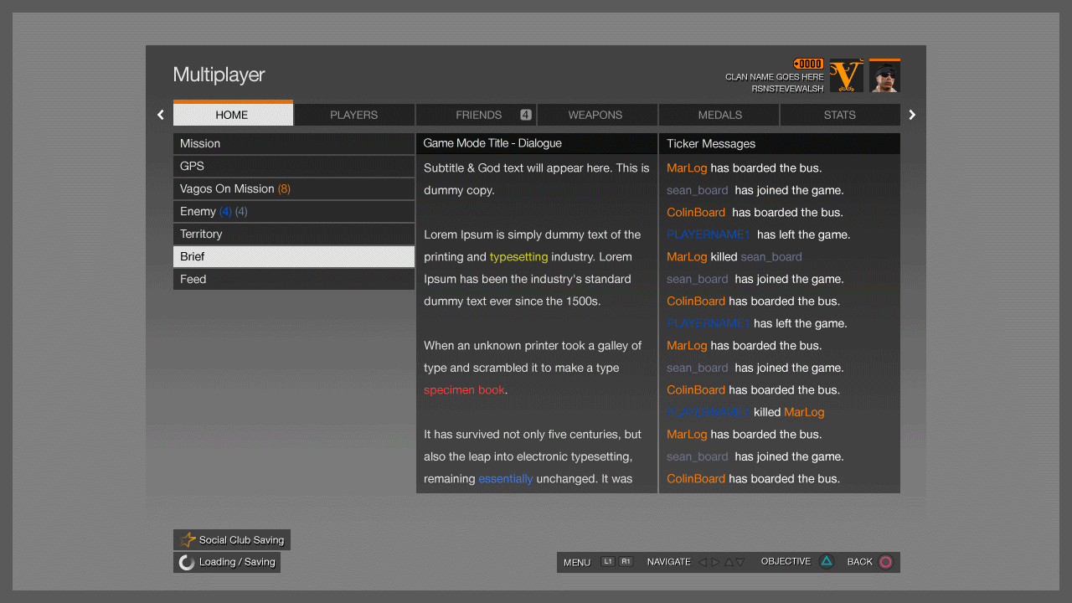Select the Territory menu entry
This screenshot has width=1072, height=603.
tap(293, 234)
